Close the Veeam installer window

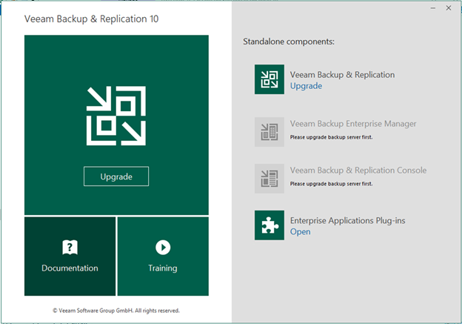[x=449, y=8]
